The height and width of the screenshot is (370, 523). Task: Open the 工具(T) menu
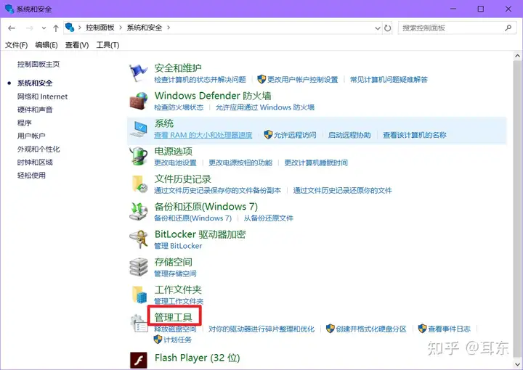pyautogui.click(x=108, y=45)
